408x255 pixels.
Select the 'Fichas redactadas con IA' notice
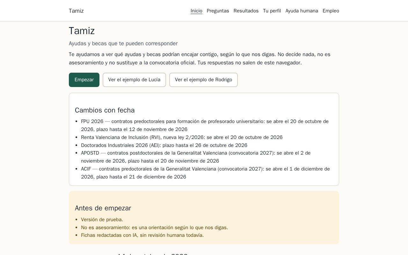coord(142,235)
